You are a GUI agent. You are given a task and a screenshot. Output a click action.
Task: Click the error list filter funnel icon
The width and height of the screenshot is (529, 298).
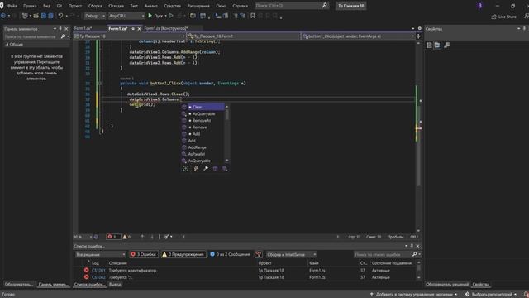click(259, 254)
